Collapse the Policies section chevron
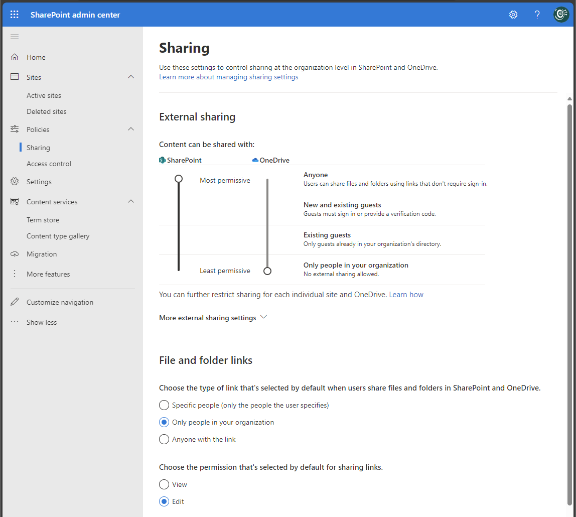 131,130
